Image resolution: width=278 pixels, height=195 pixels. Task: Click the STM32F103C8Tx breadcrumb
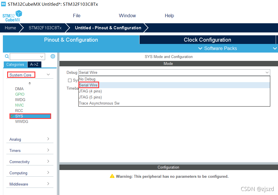pos(45,28)
